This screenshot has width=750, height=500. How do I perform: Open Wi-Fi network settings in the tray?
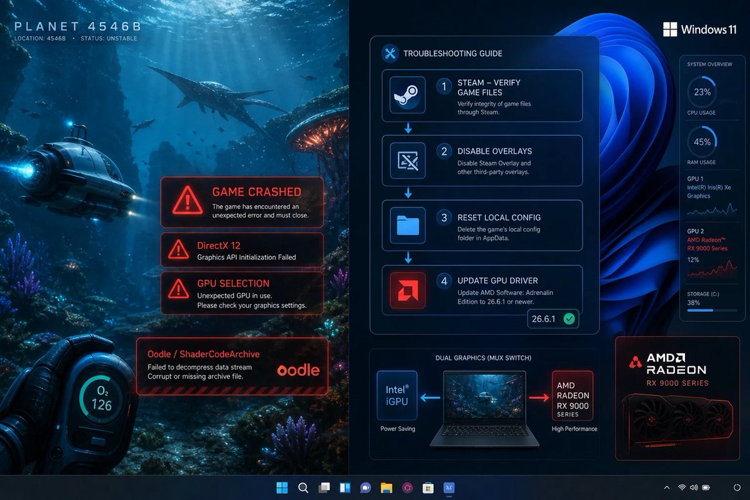click(681, 487)
